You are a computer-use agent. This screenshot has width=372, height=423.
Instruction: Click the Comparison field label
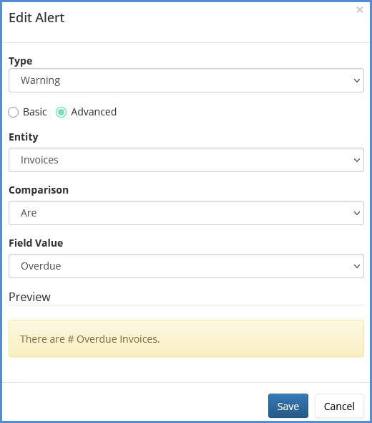39,190
